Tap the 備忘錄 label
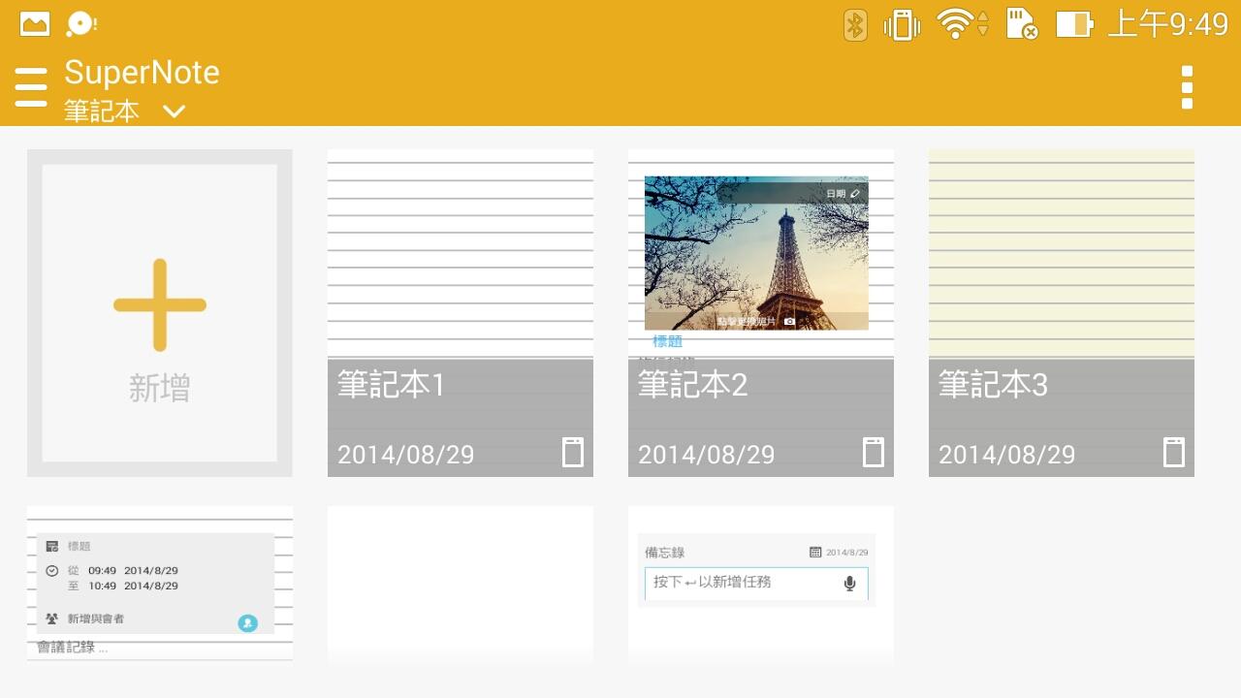1241x698 pixels. 665,553
